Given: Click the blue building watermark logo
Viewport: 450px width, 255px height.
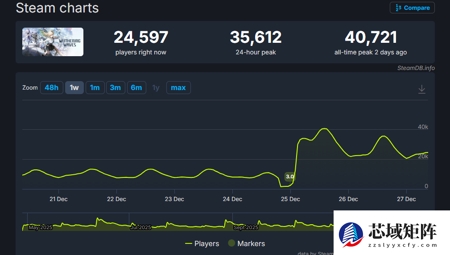Looking at the screenshot, I should click(x=351, y=233).
